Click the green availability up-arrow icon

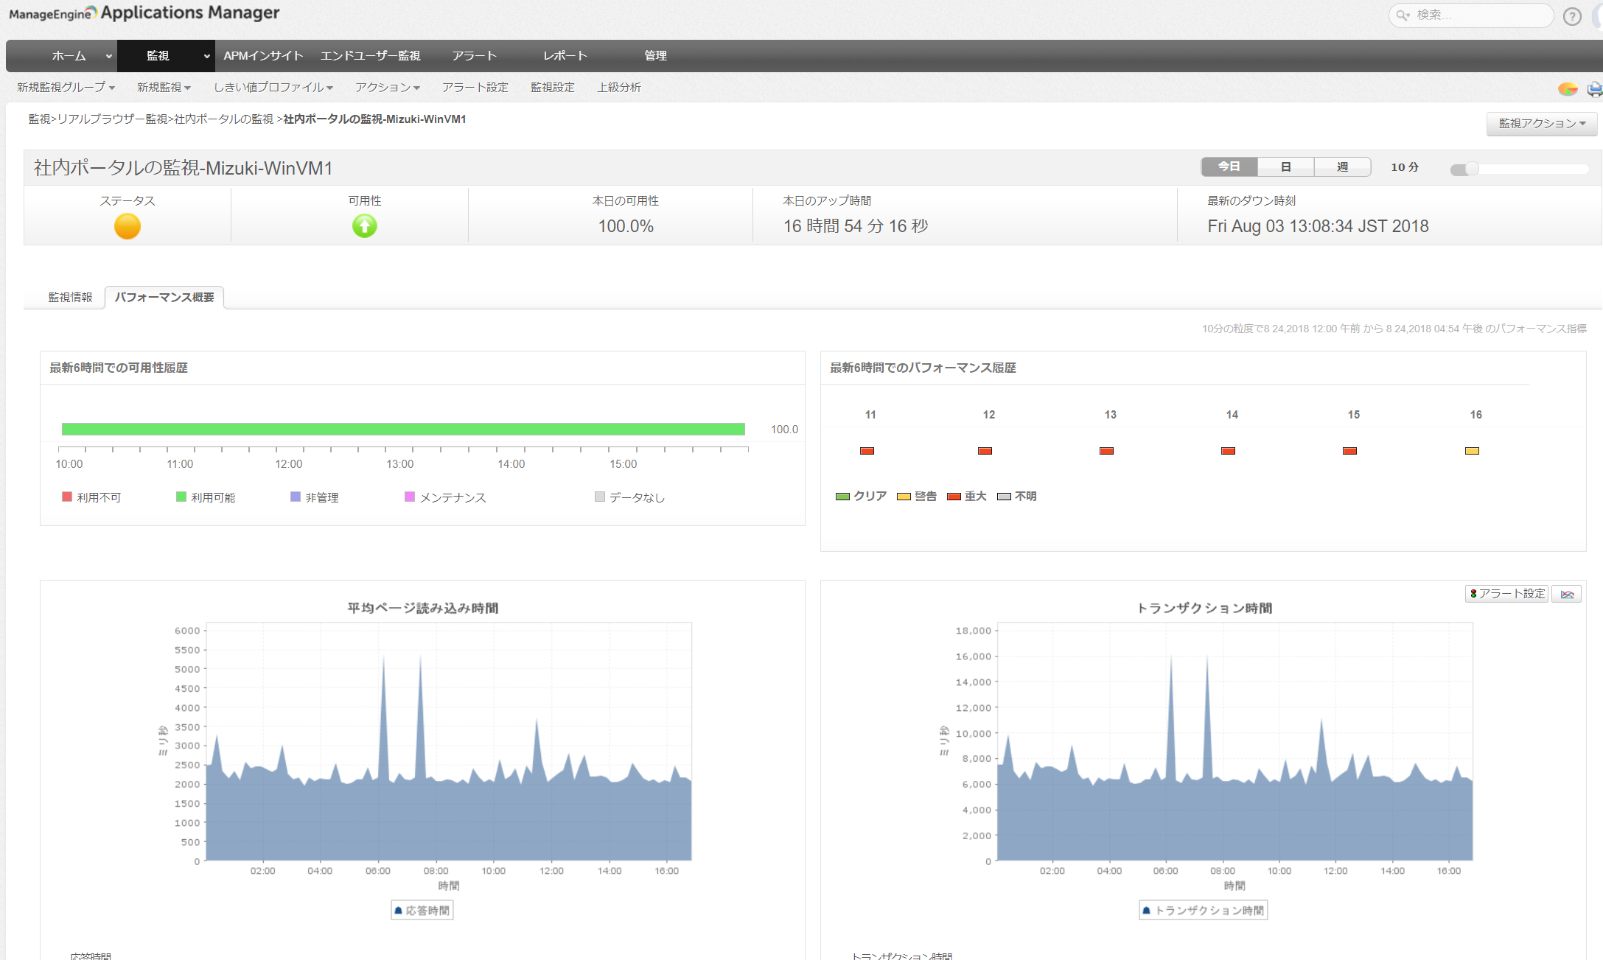[x=364, y=225]
